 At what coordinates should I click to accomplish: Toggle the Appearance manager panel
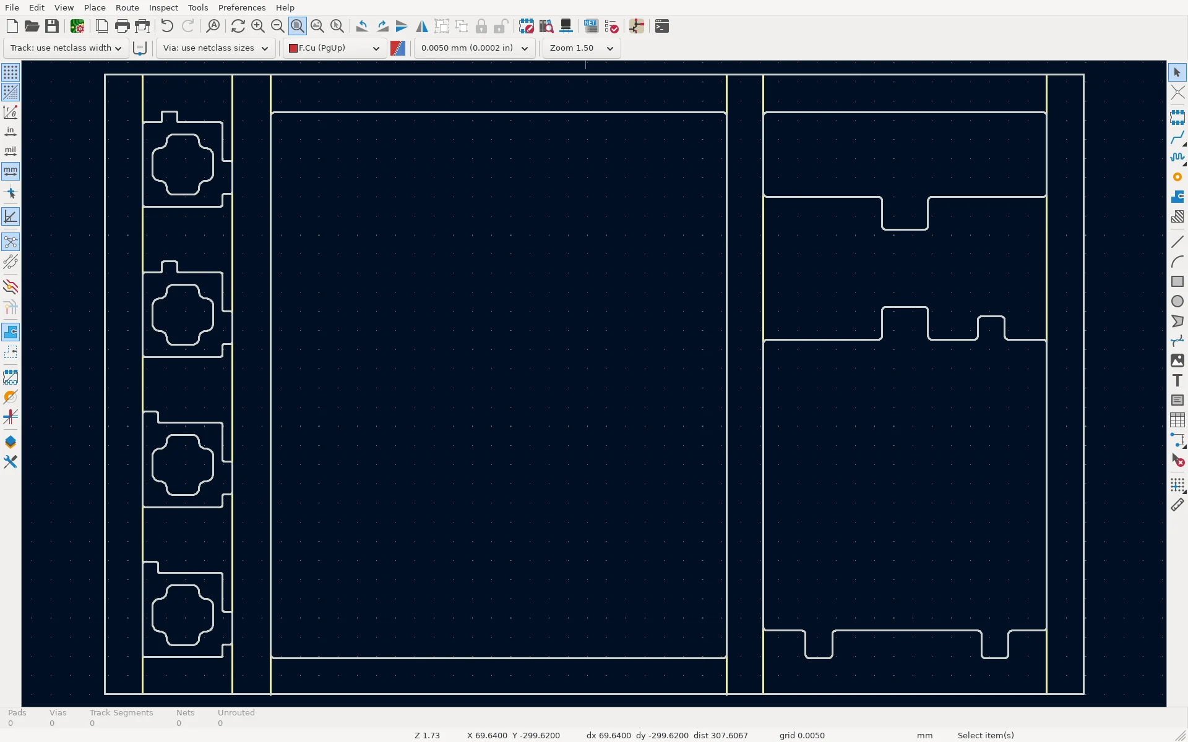[x=11, y=442]
